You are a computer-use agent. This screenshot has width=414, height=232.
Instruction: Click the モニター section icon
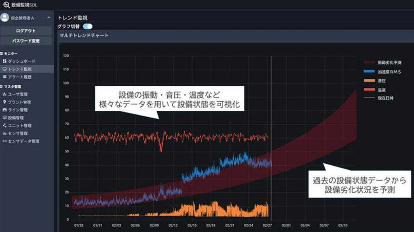pos(1,54)
